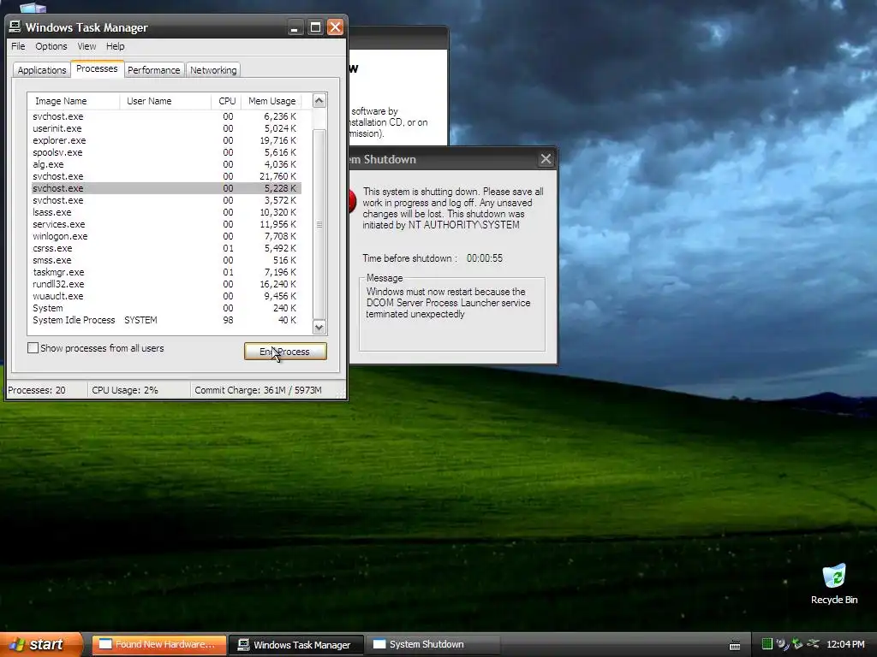Viewport: 877px width, 657px height.
Task: Click the process list scrollbar thumb
Action: [x=319, y=223]
